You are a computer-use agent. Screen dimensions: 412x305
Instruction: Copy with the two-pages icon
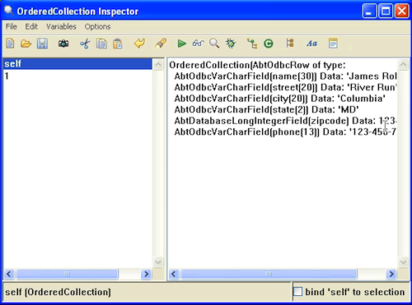point(101,44)
